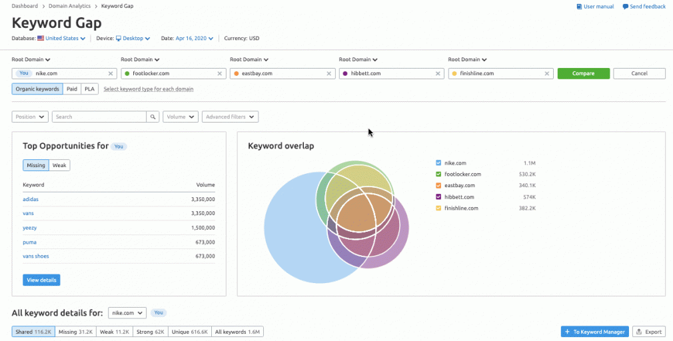Screen dimensions: 673x341
Task: Click the Send feedback chat icon
Action: coord(626,7)
